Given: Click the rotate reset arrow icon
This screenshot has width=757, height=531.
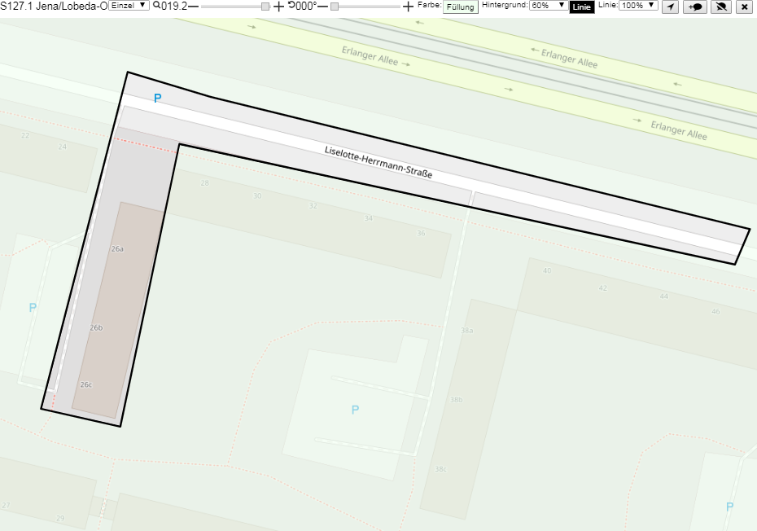Looking at the screenshot, I should [x=291, y=6].
